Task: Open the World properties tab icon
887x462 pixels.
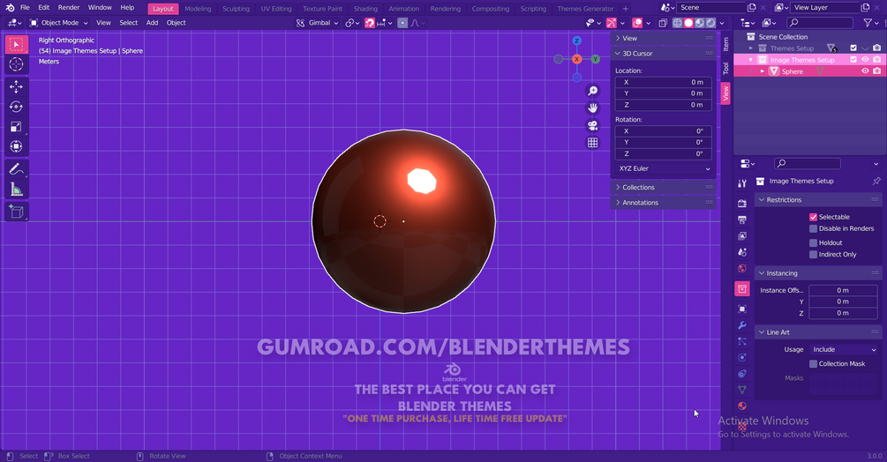Action: tap(742, 269)
